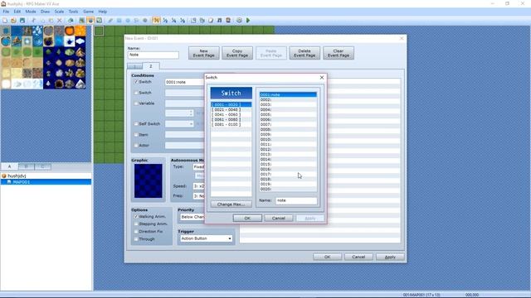Set map scale to 1/1 icon
This screenshot has height=298, width=531.
click(x=156, y=21)
